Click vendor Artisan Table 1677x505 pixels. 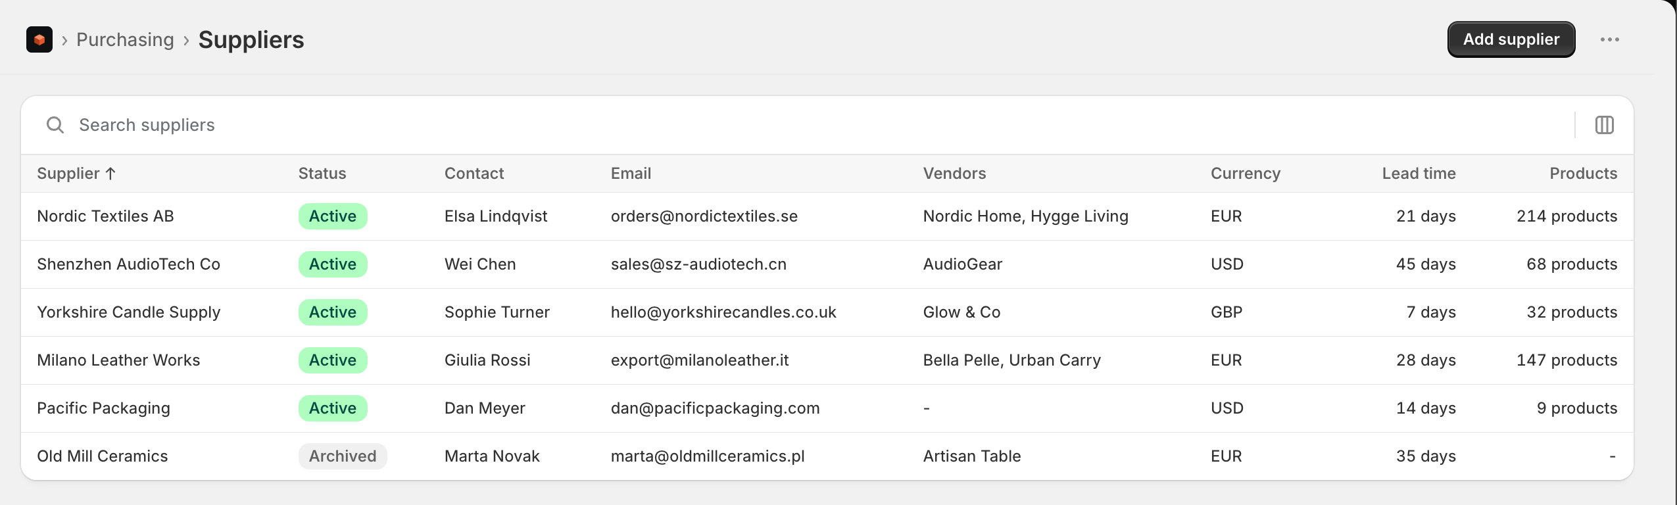click(x=972, y=456)
